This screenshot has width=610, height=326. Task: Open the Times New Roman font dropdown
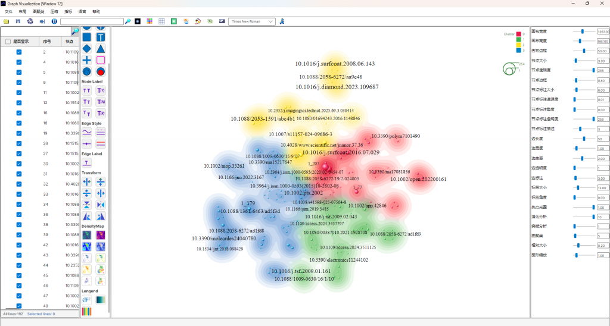253,21
